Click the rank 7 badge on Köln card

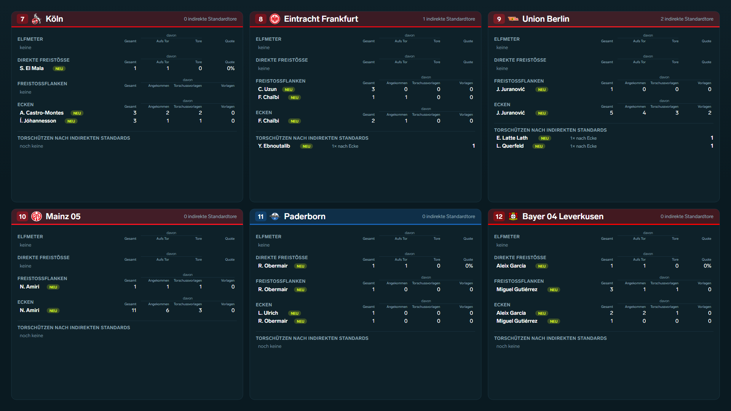coord(22,19)
